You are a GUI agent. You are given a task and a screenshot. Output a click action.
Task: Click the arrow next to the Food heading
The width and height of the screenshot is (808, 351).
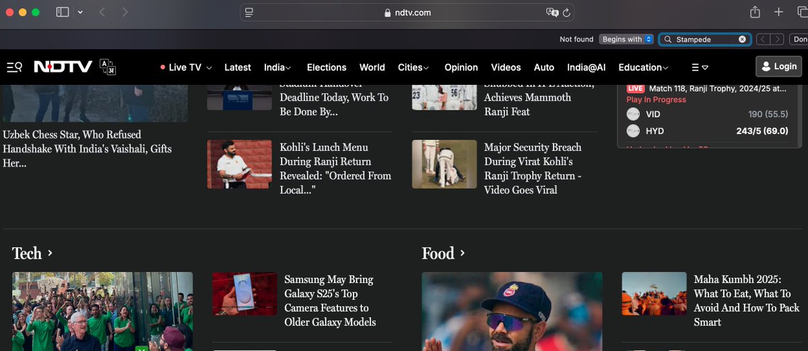click(x=463, y=253)
